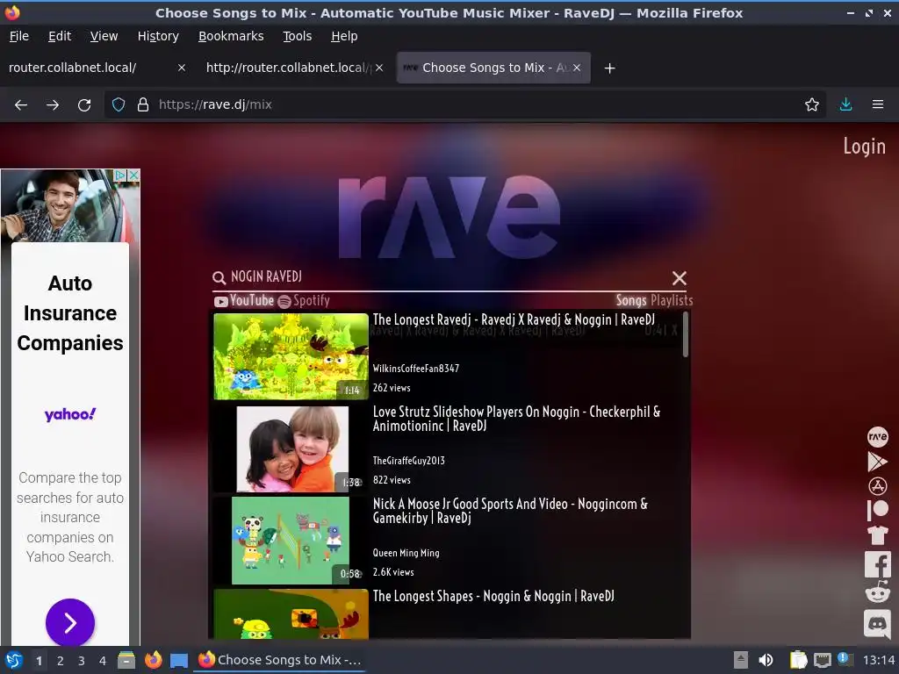Open the Love Strutz Slideshow thumbnail
The image size is (899, 674).
coord(292,448)
